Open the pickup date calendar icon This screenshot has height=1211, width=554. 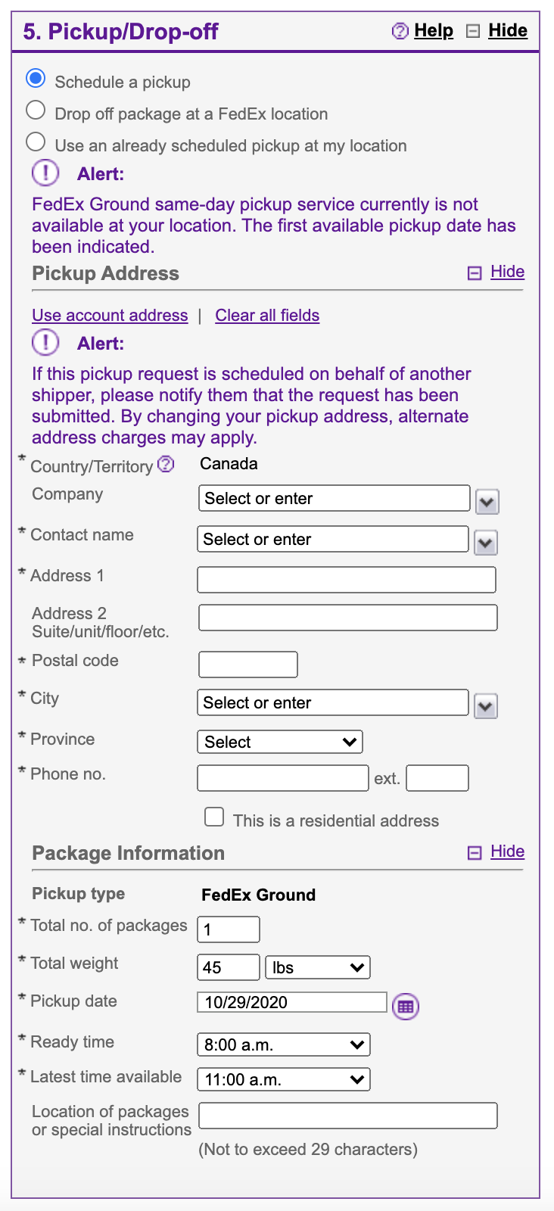click(x=406, y=1006)
